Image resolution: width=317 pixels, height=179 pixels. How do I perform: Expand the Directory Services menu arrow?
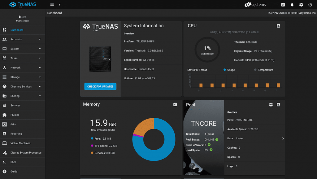point(40,87)
